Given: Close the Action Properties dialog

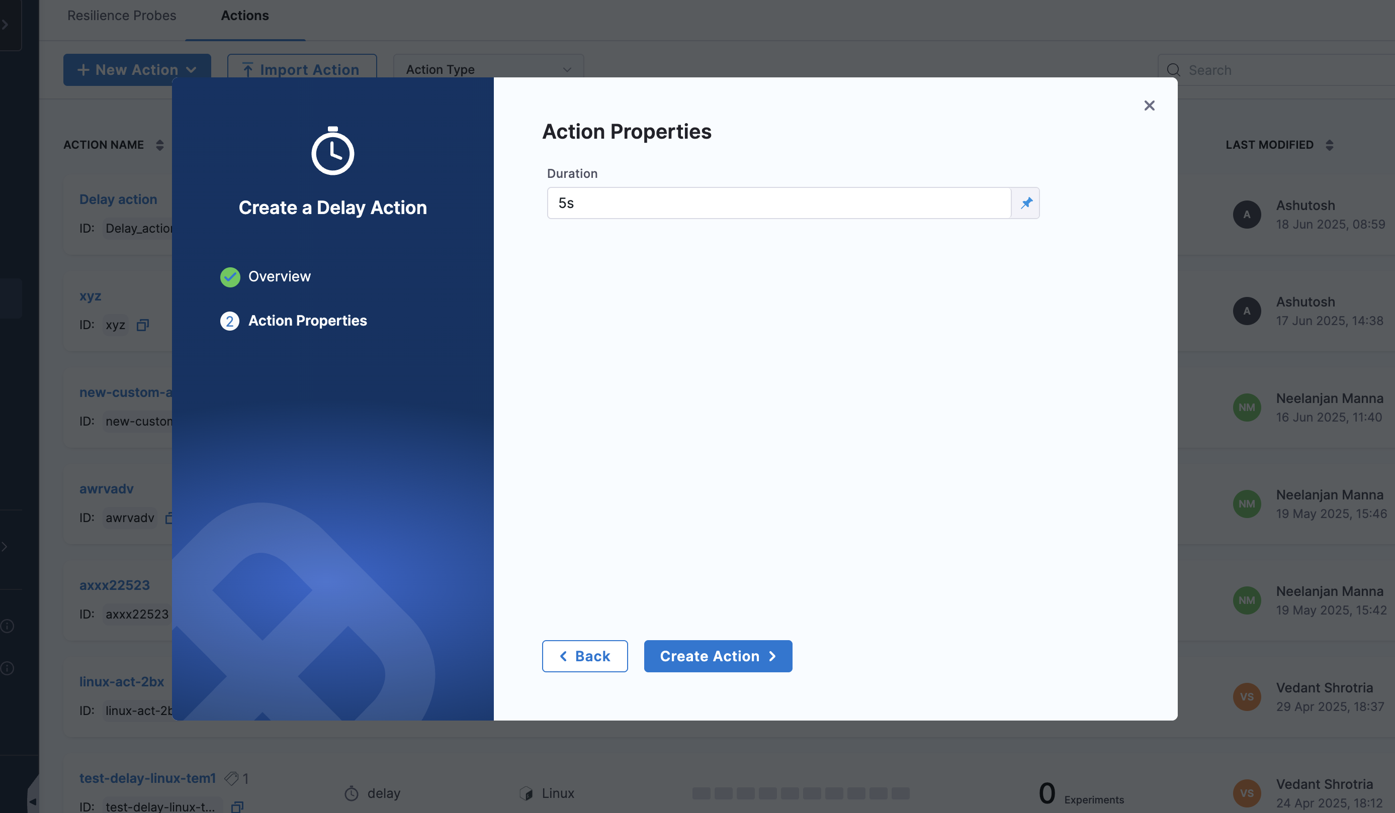Looking at the screenshot, I should point(1149,105).
